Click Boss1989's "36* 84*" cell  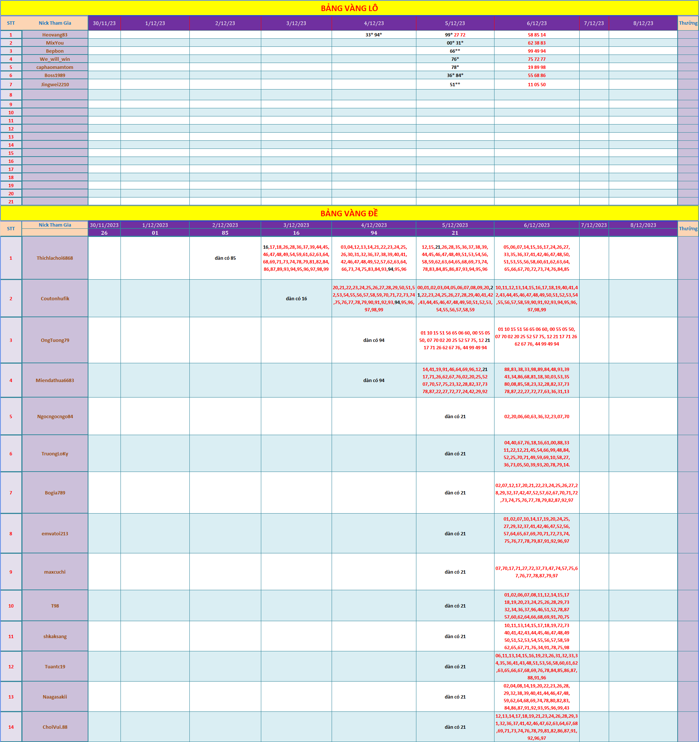pyautogui.click(x=455, y=76)
